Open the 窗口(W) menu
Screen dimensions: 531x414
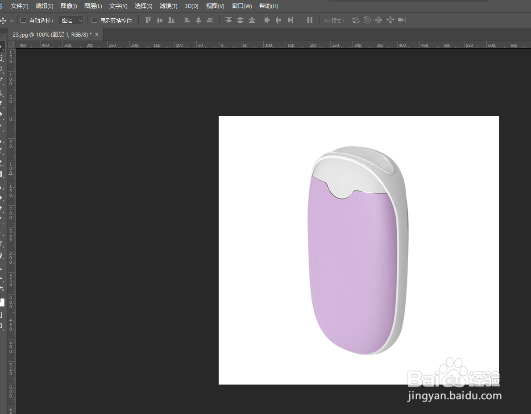[x=242, y=6]
